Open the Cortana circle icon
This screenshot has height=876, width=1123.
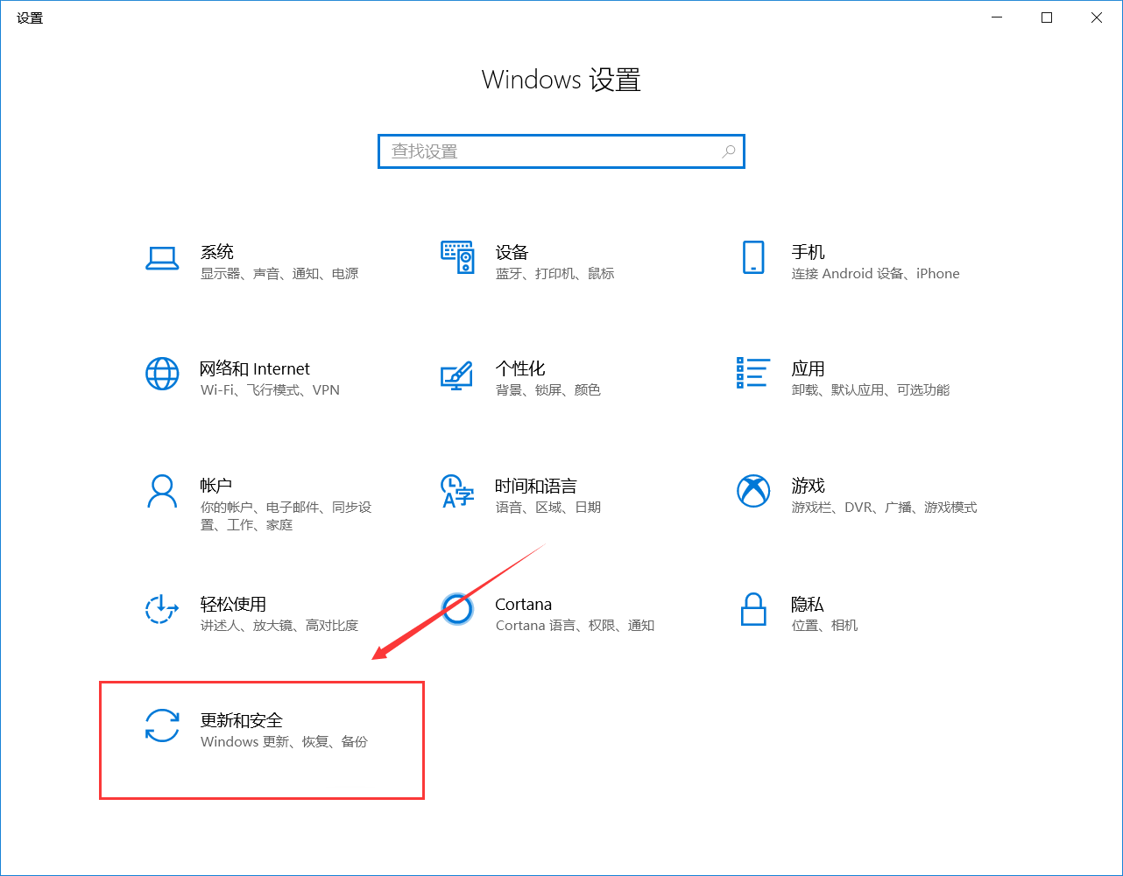pyautogui.click(x=457, y=609)
